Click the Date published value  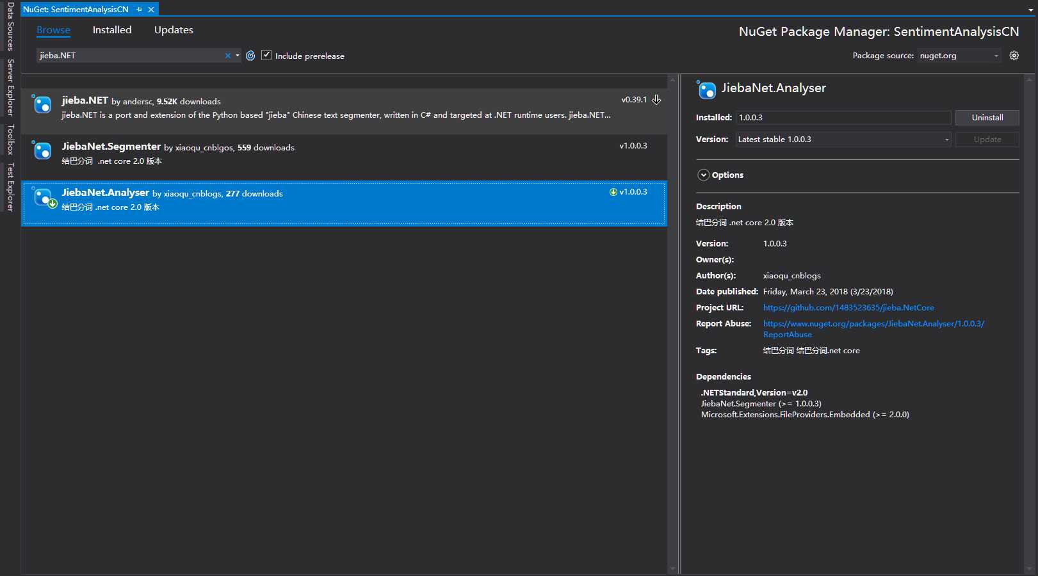coord(828,292)
